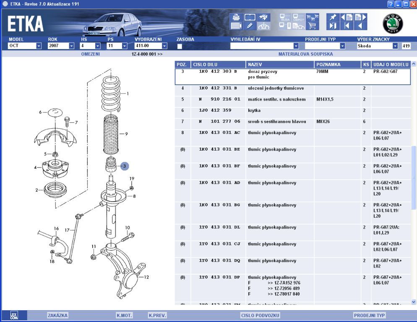Select the CISLO PODVOZKU bottom tab
417x322 pixels.
point(260,315)
